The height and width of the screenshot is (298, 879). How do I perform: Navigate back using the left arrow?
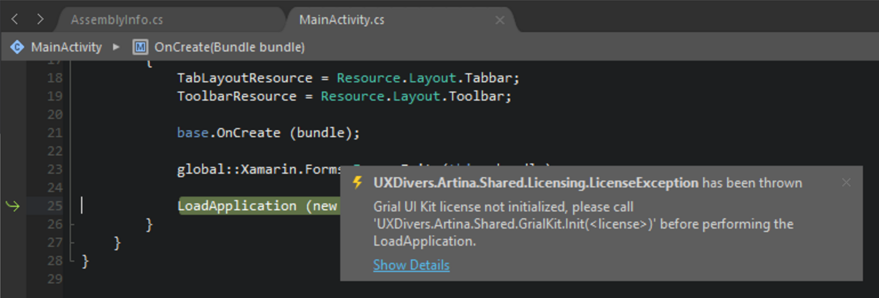click(15, 19)
